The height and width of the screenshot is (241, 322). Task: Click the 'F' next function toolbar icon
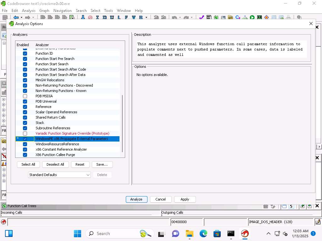126,18
